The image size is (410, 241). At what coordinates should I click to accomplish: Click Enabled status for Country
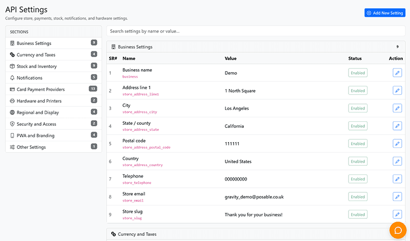[358, 161]
